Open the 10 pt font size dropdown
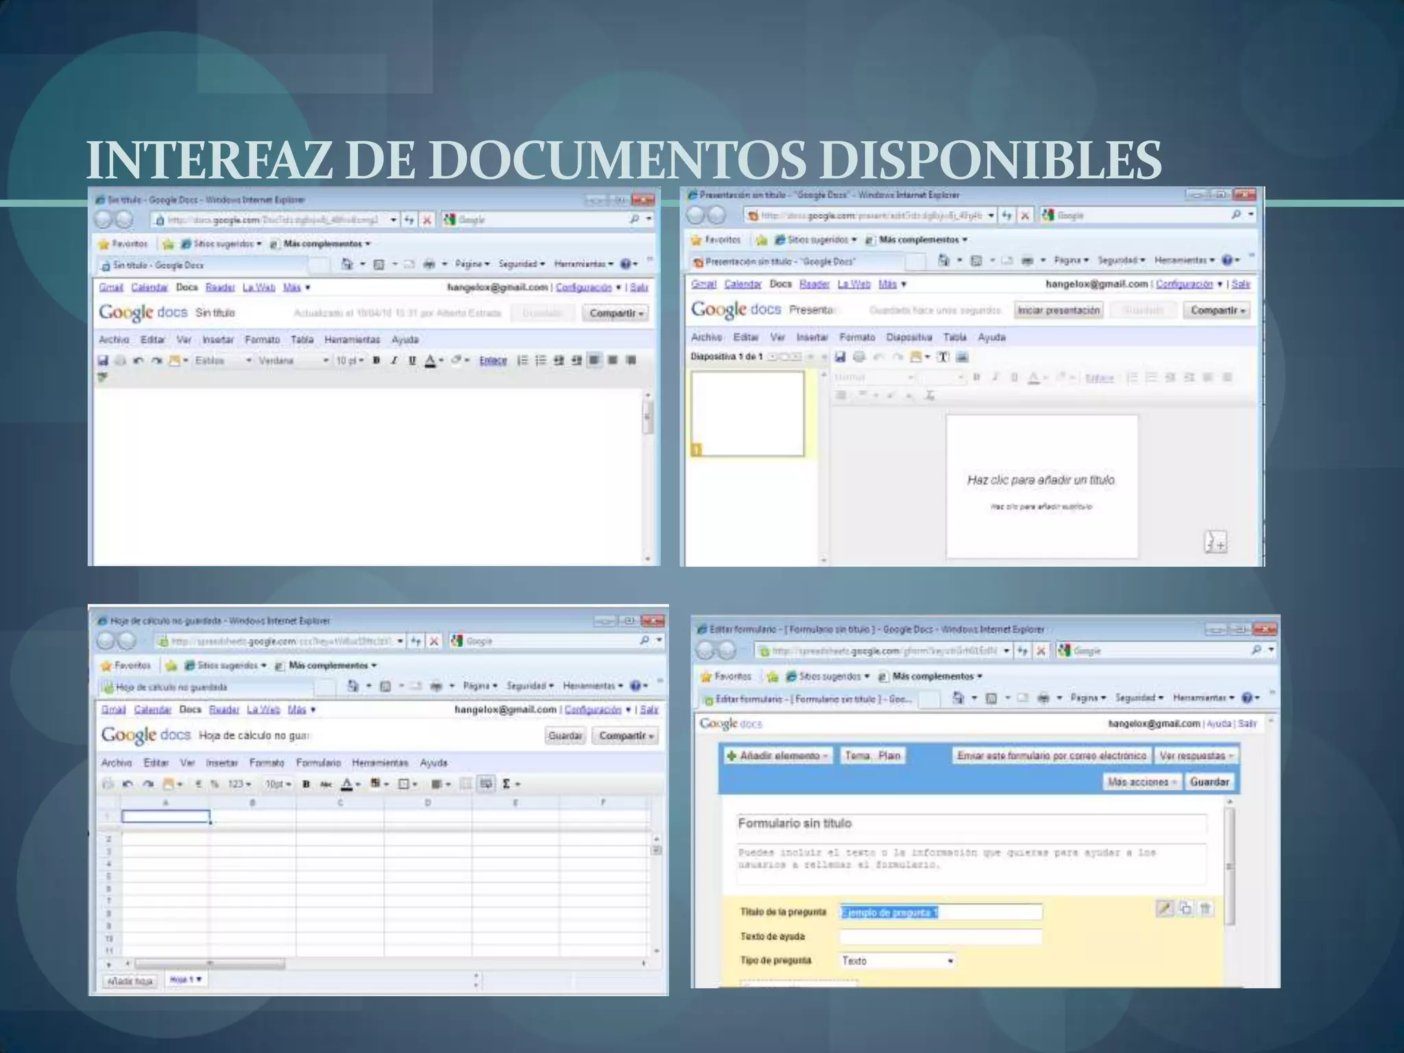This screenshot has height=1053, width=1404. click(x=350, y=361)
